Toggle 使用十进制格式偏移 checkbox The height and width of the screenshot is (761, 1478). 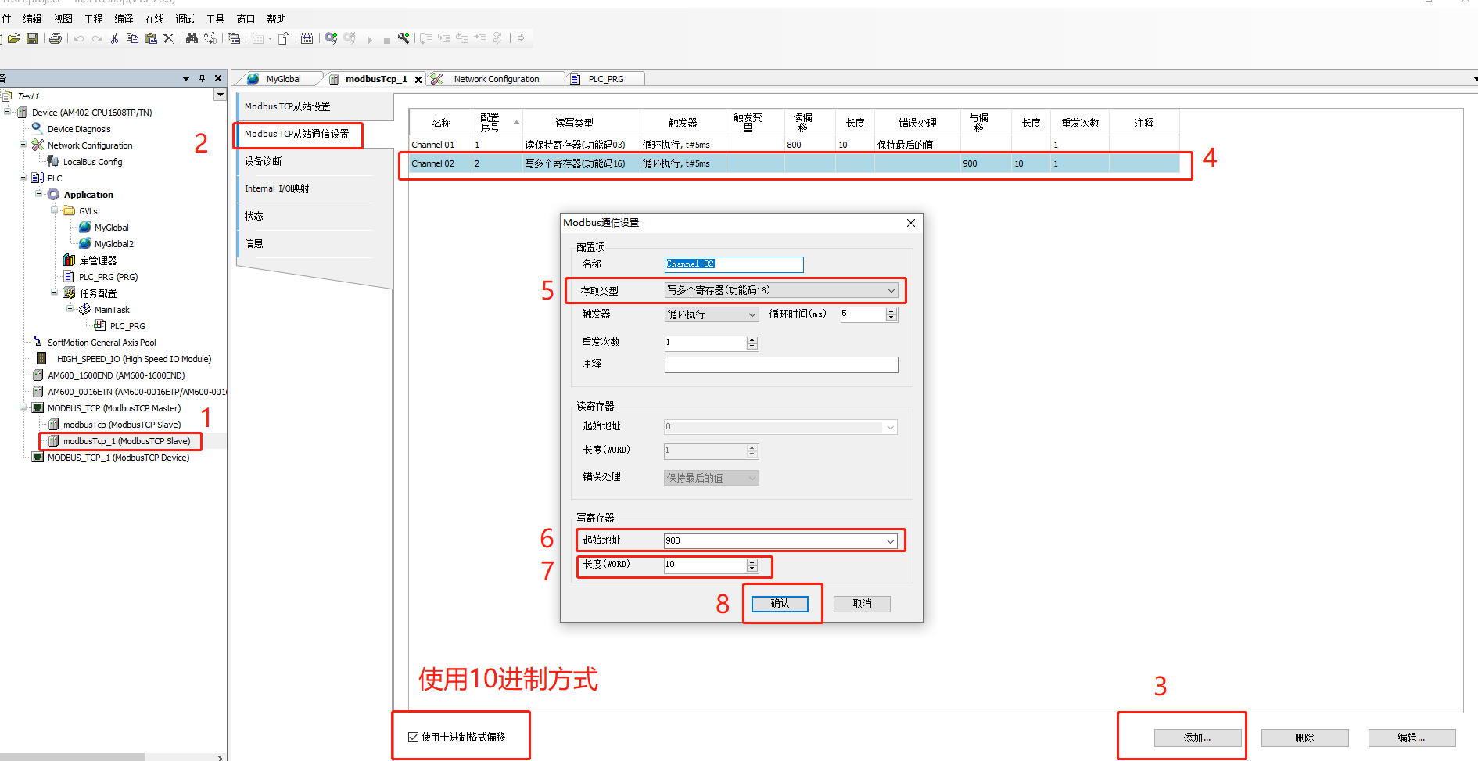coord(413,737)
